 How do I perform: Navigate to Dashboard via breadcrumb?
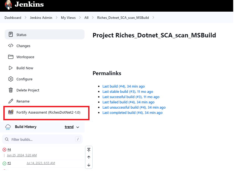coord(13,17)
